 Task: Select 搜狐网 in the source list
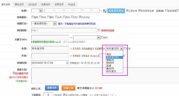pos(115,60)
